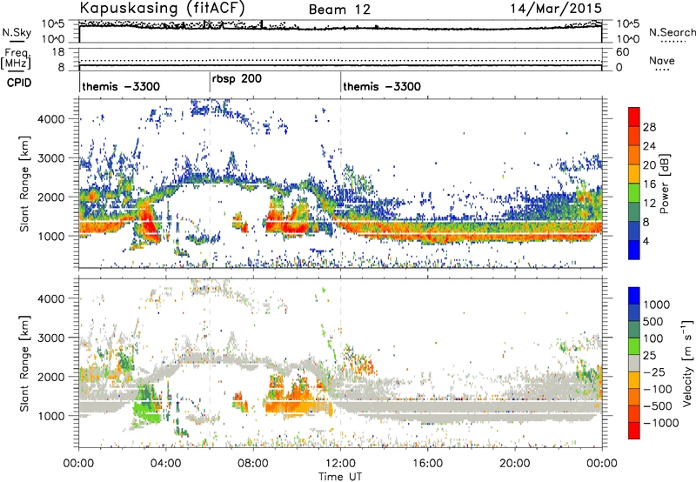This screenshot has height=482, width=696.
Task: Click the '2000' tick on the velocity panel
Action: tap(50, 377)
